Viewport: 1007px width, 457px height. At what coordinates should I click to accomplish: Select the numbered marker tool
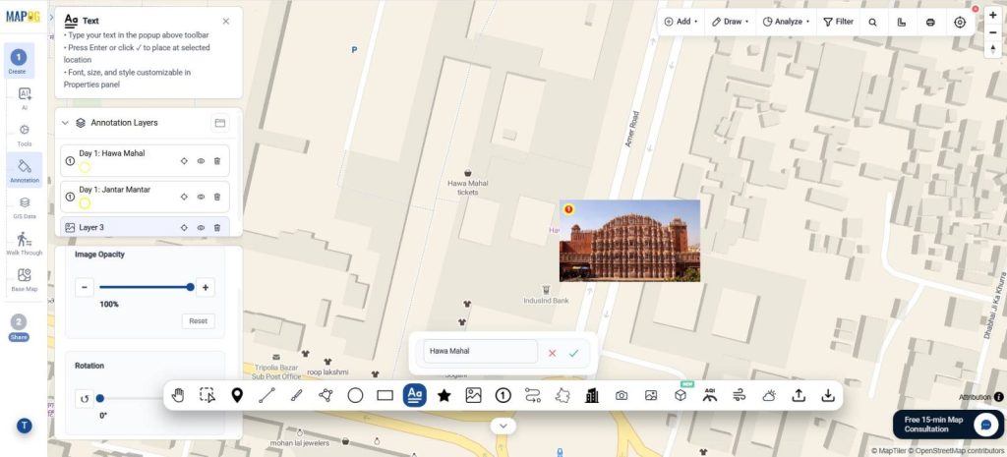click(x=503, y=395)
